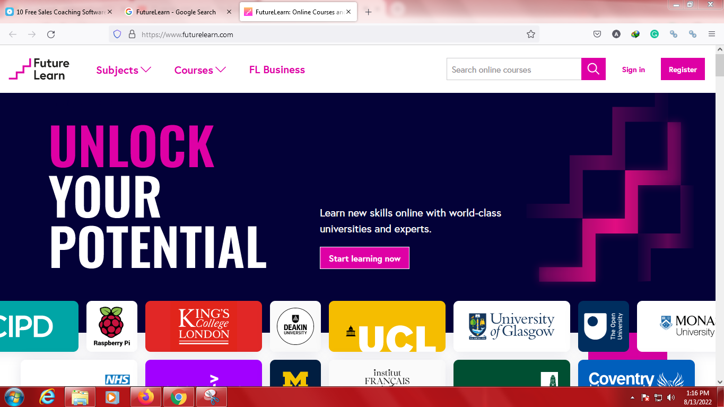Open File Explorer from the taskbar
This screenshot has width=724, height=407.
pos(80,397)
